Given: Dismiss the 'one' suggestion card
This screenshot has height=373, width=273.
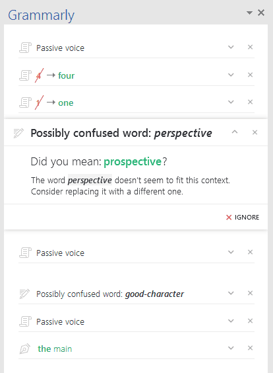Looking at the screenshot, I should click(250, 102).
